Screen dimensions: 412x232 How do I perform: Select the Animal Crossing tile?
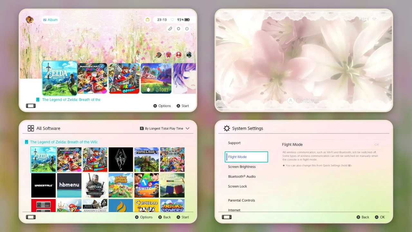121,185
